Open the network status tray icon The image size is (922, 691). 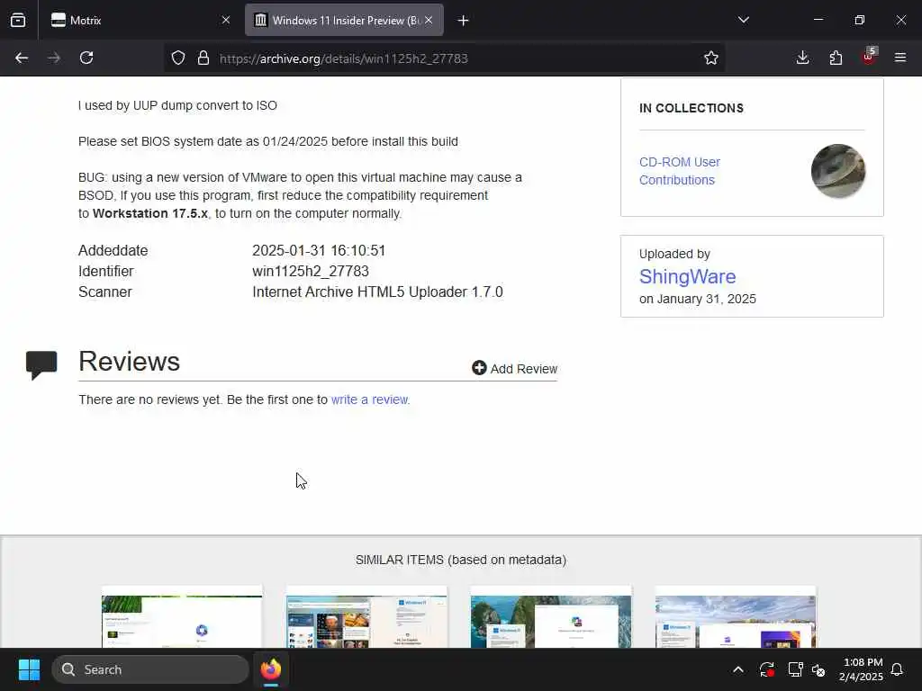[x=795, y=669]
